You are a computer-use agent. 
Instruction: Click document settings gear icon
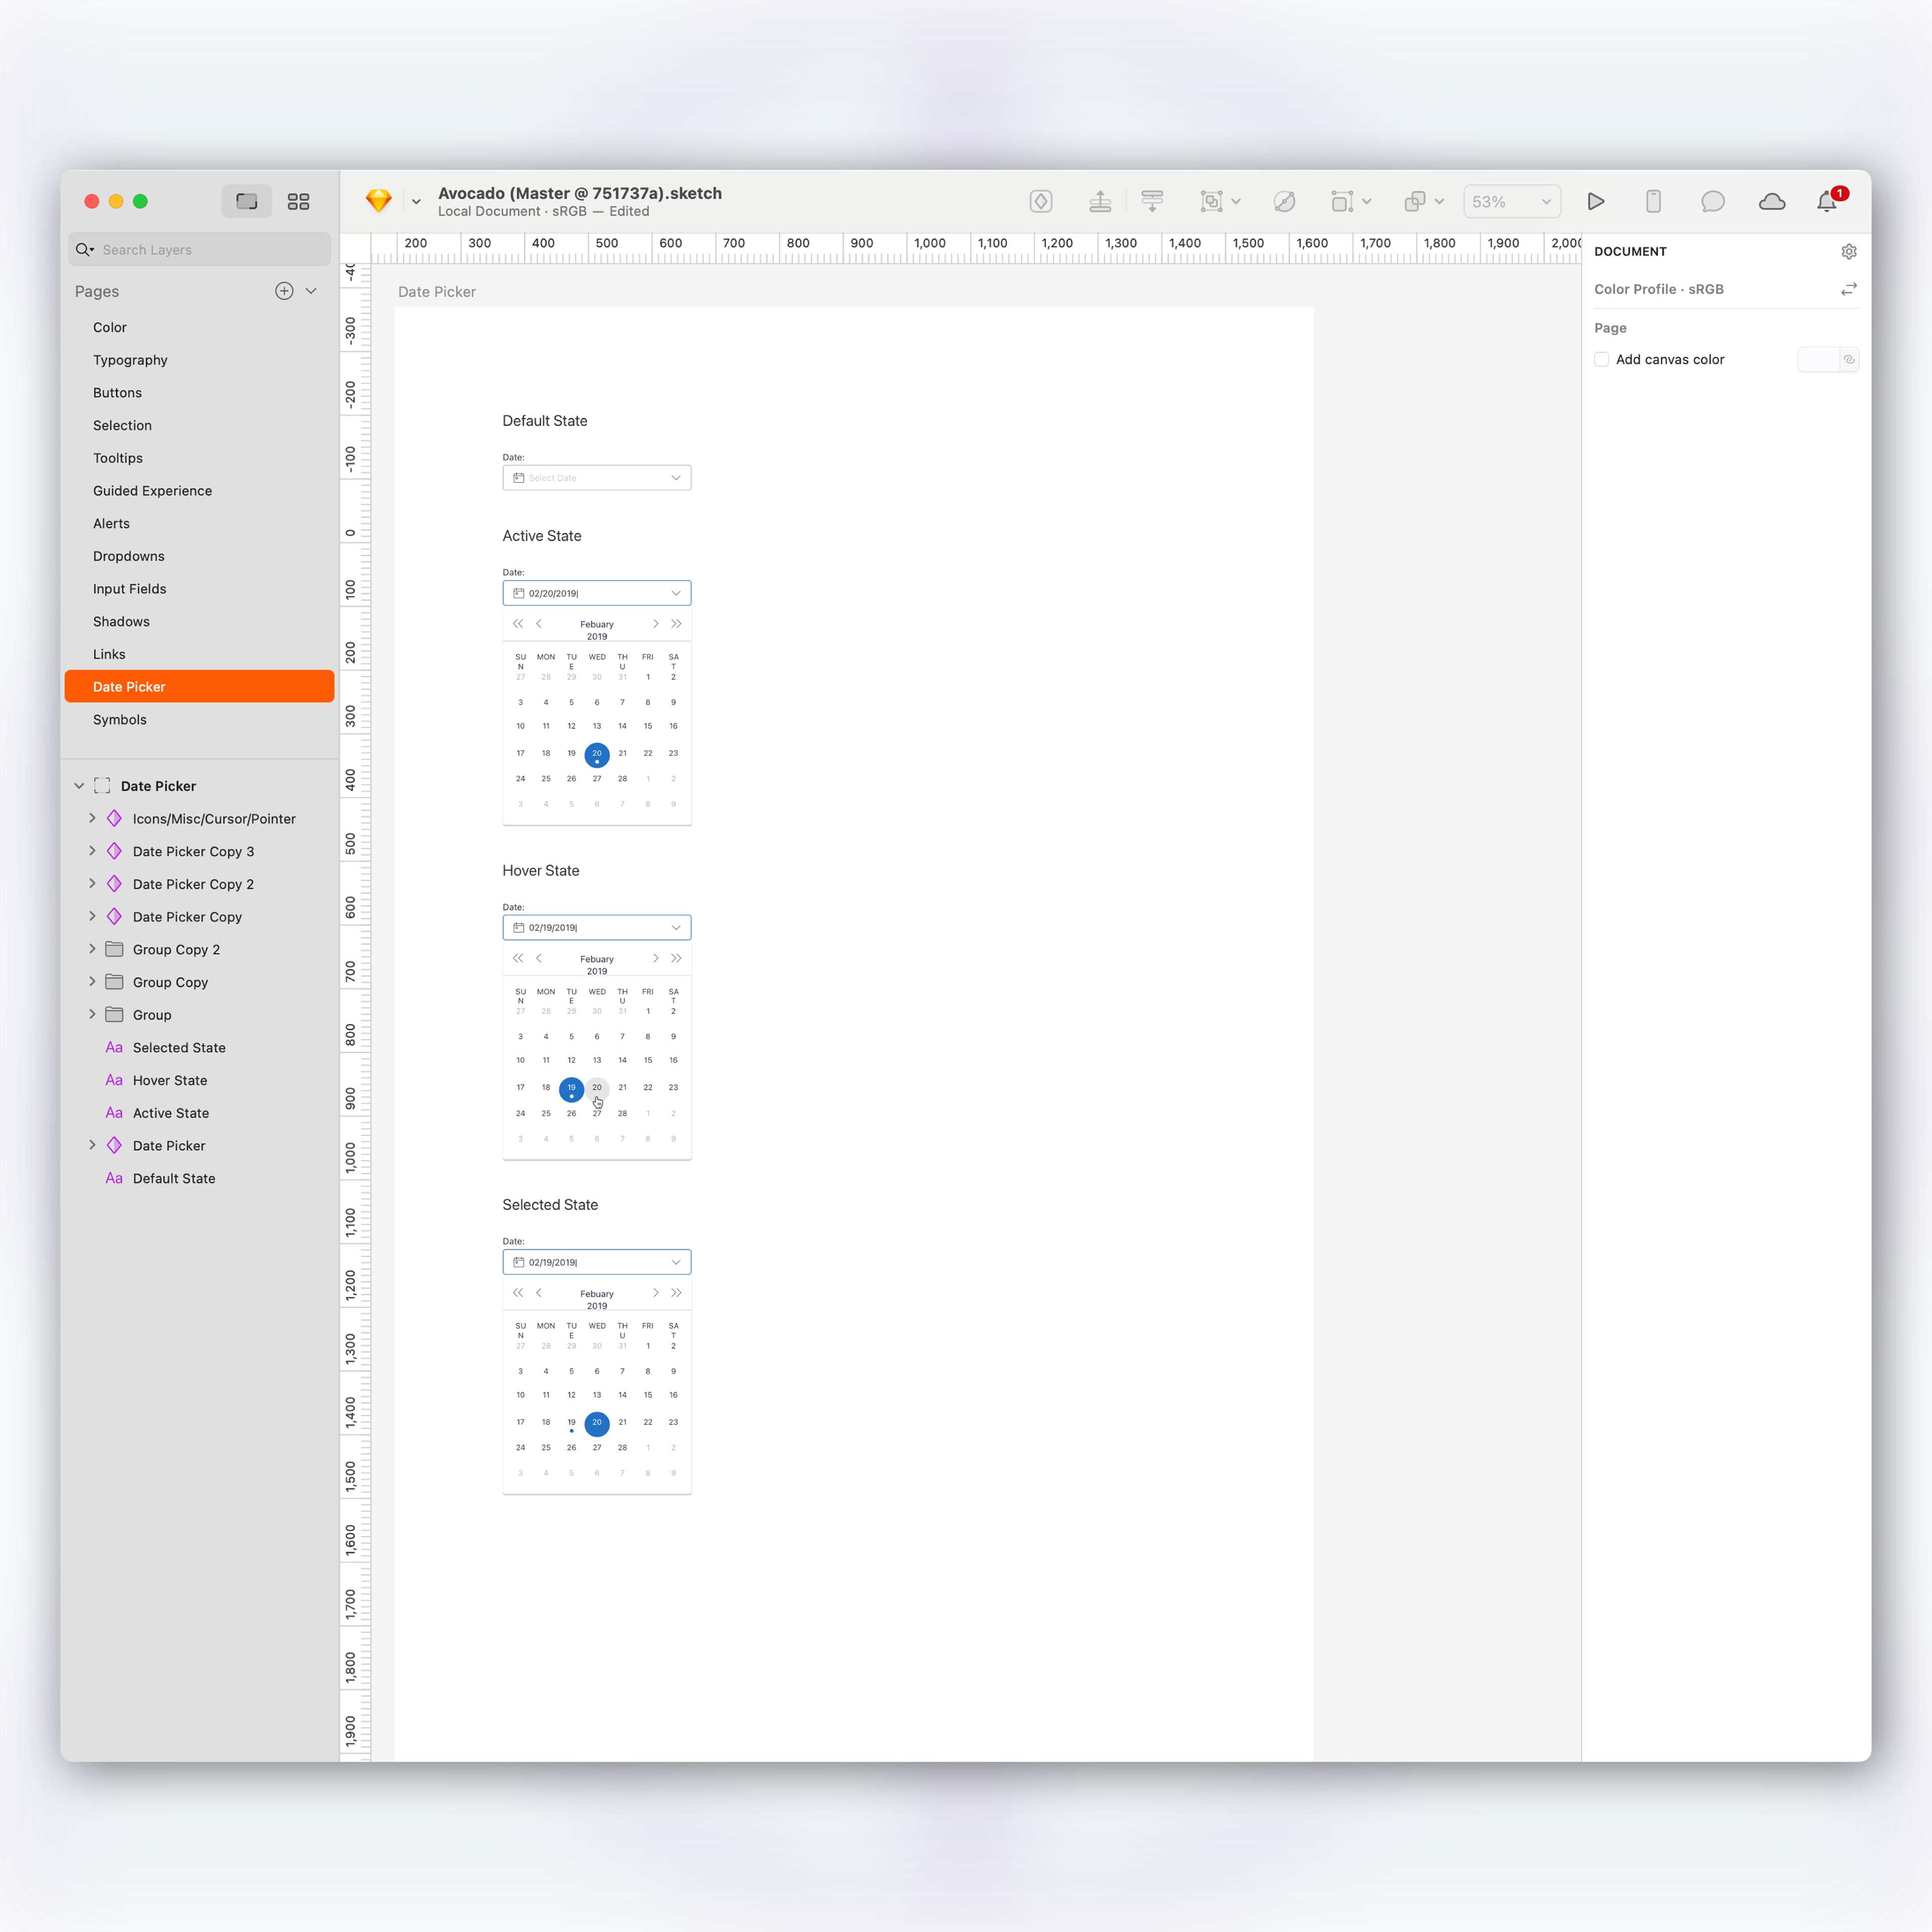click(x=1848, y=252)
